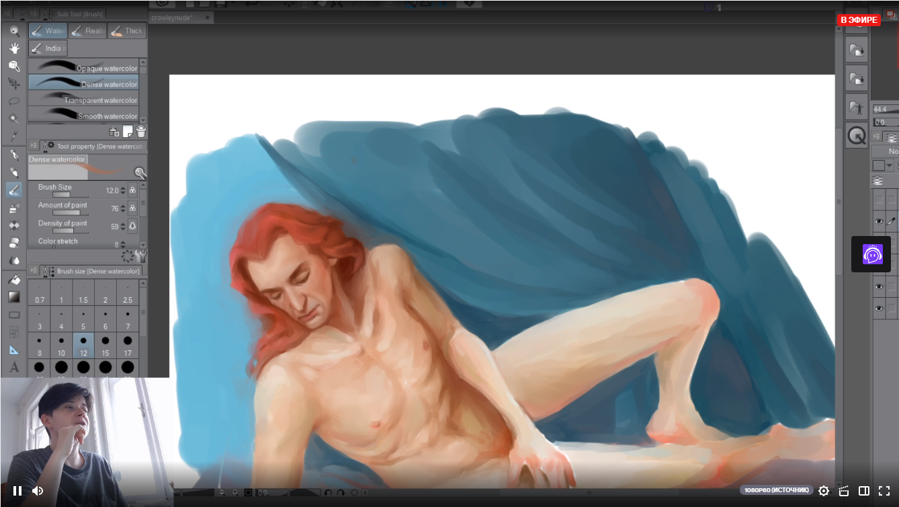Select the Ruler triangle tool
This screenshot has width=899, height=507.
pos(14,350)
